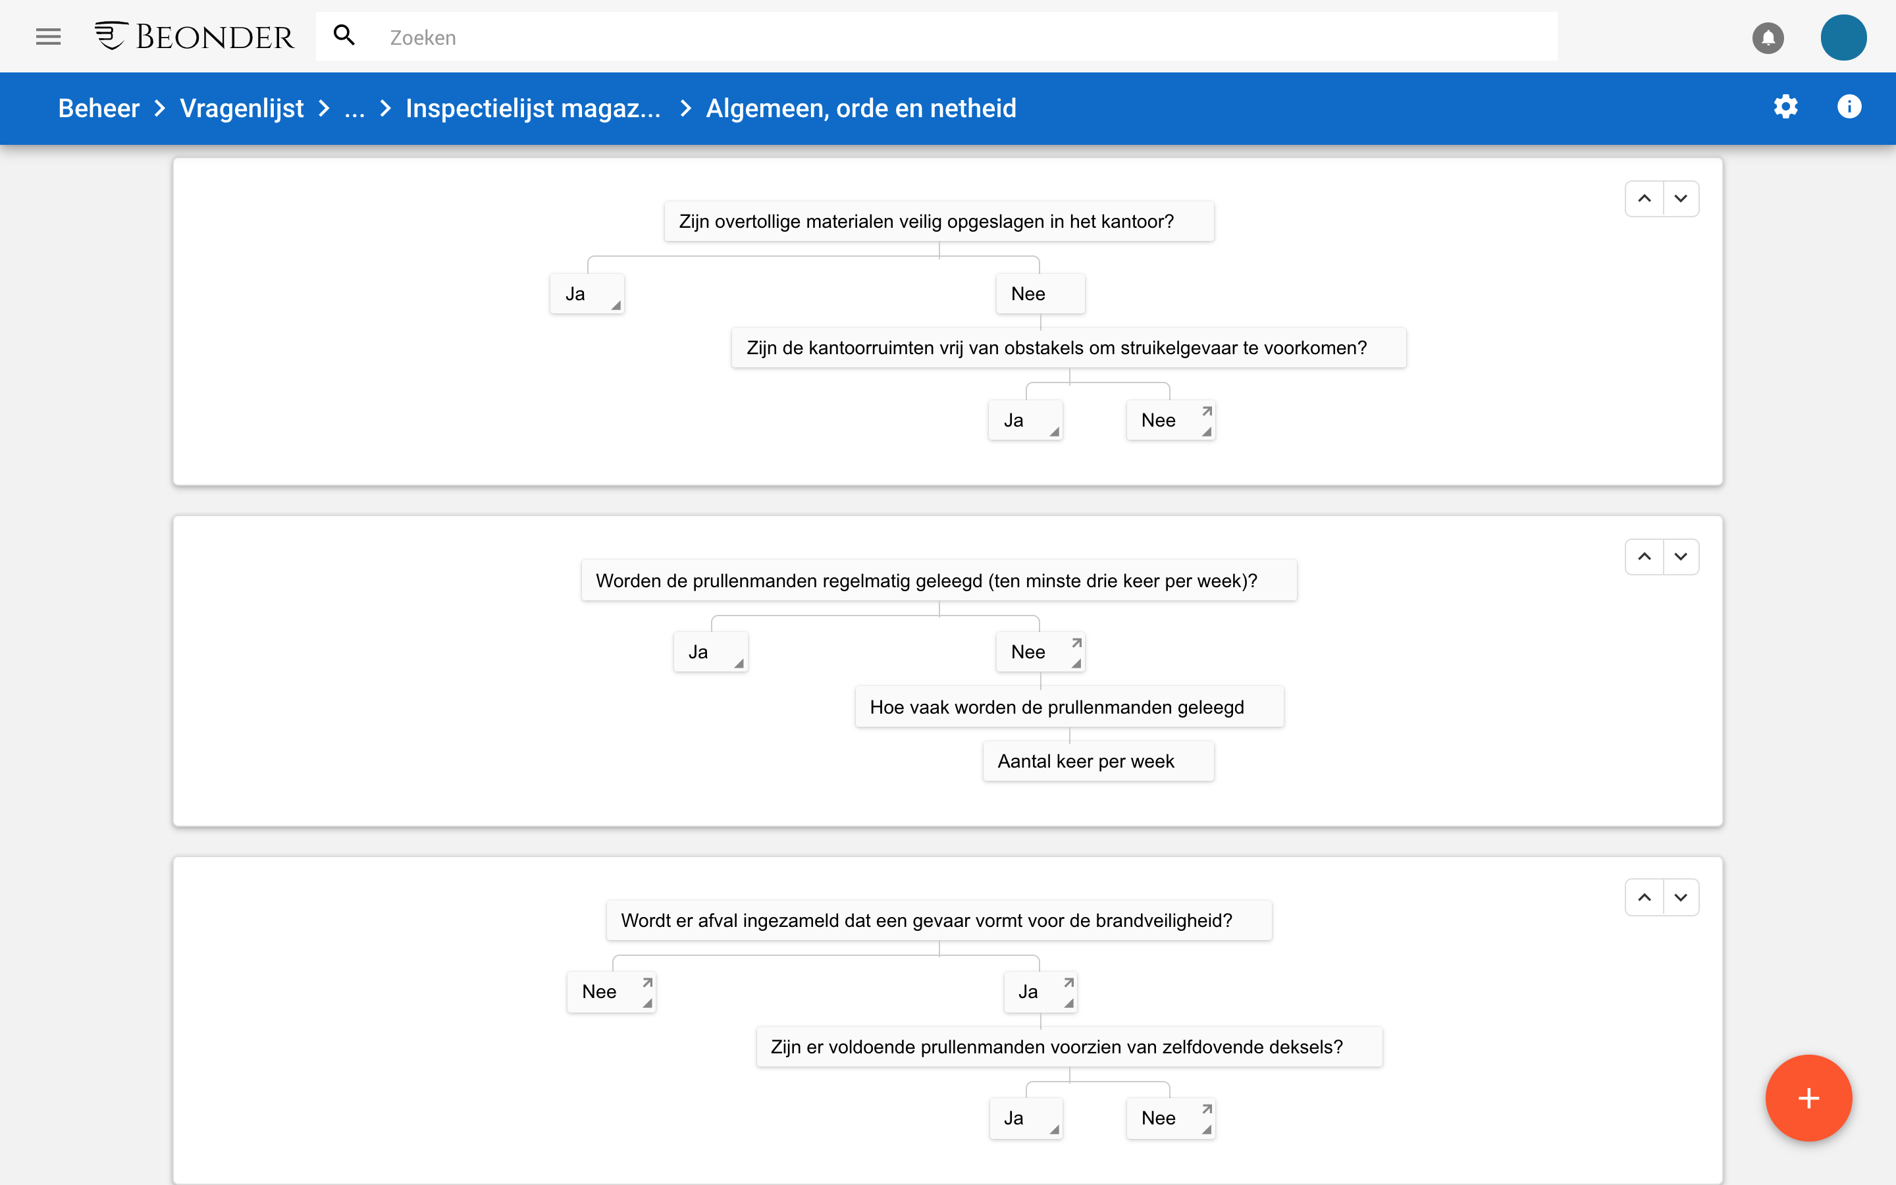Click the info icon in header
The height and width of the screenshot is (1185, 1896).
1849,107
